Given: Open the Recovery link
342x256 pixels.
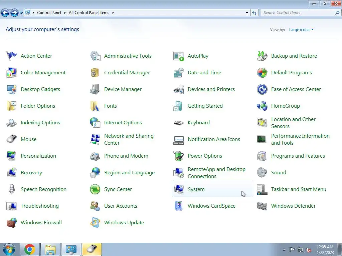Looking at the screenshot, I should click(31, 173).
